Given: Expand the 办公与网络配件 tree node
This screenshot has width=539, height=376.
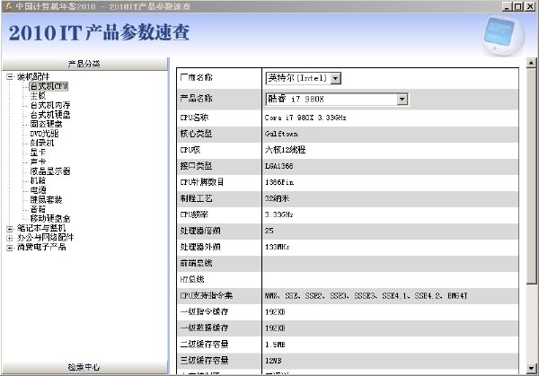Looking at the screenshot, I should [10, 238].
